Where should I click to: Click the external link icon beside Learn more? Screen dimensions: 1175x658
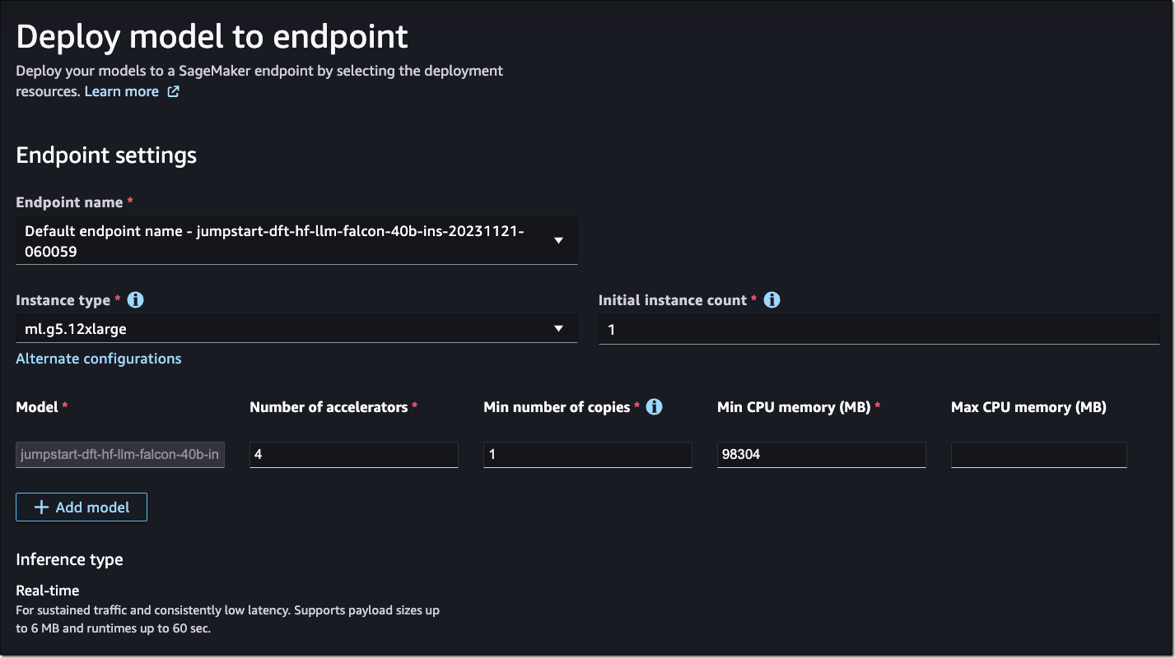172,91
